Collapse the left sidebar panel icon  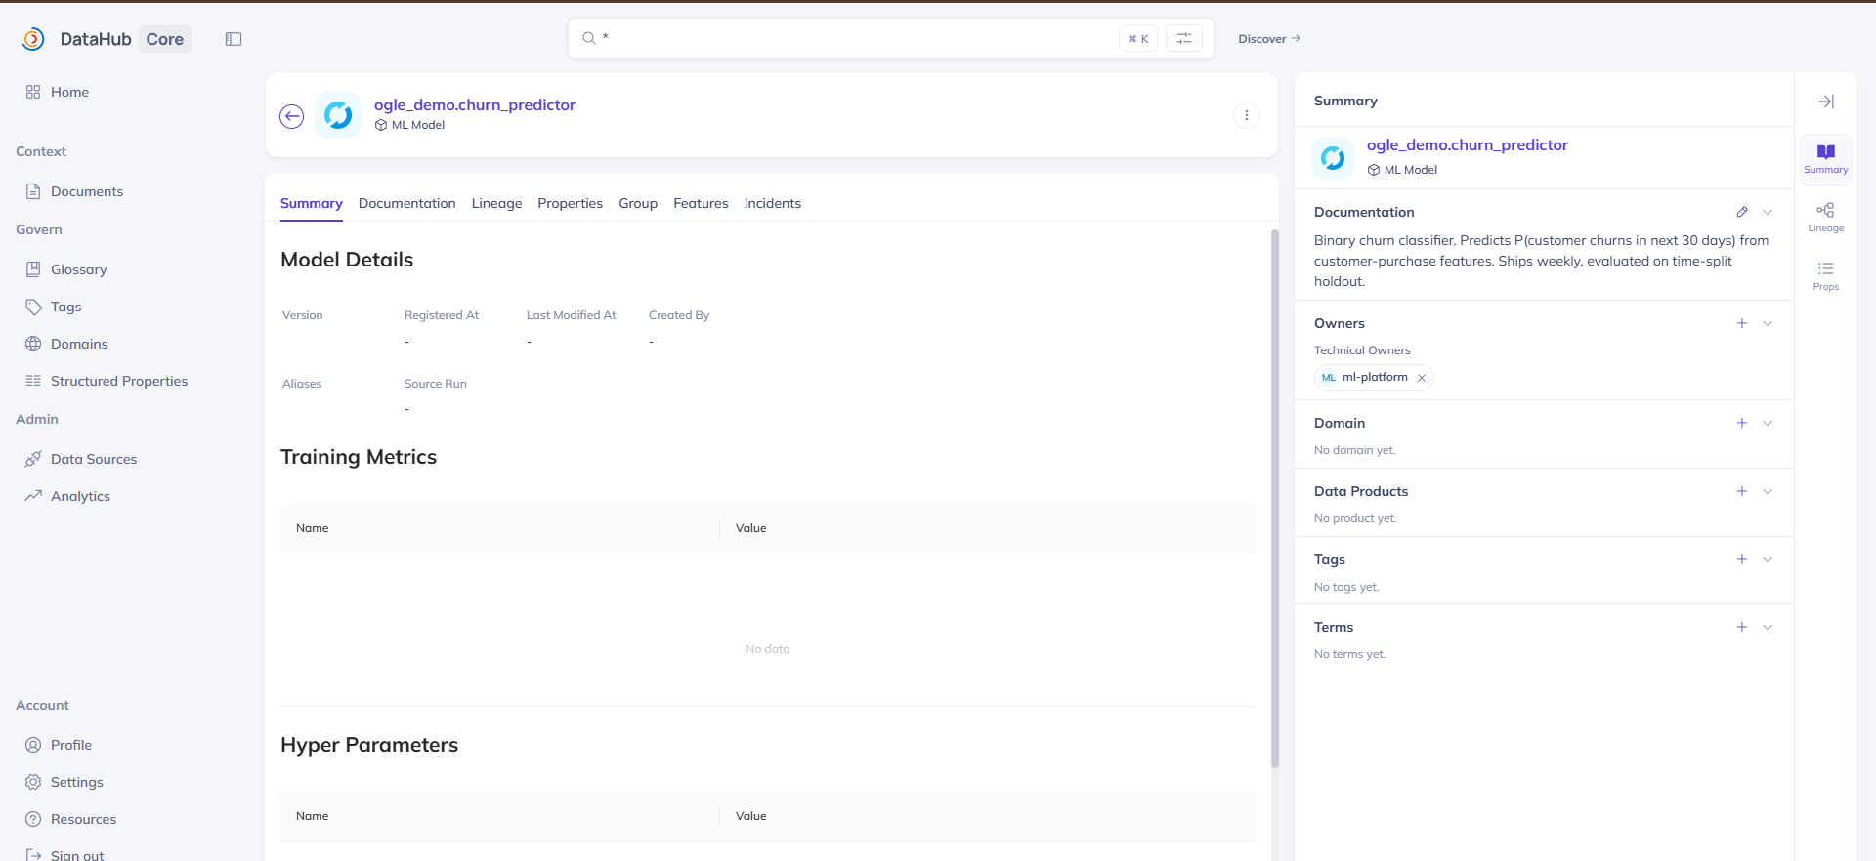click(x=234, y=39)
